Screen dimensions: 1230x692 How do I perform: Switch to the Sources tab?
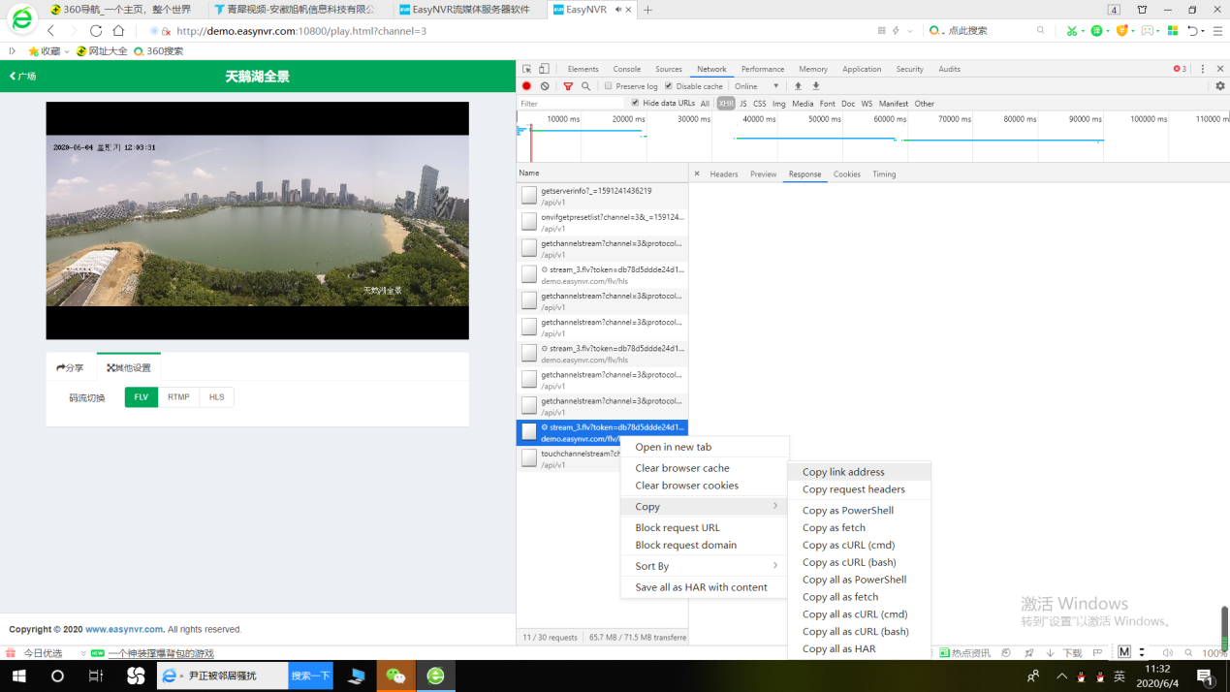[669, 69]
